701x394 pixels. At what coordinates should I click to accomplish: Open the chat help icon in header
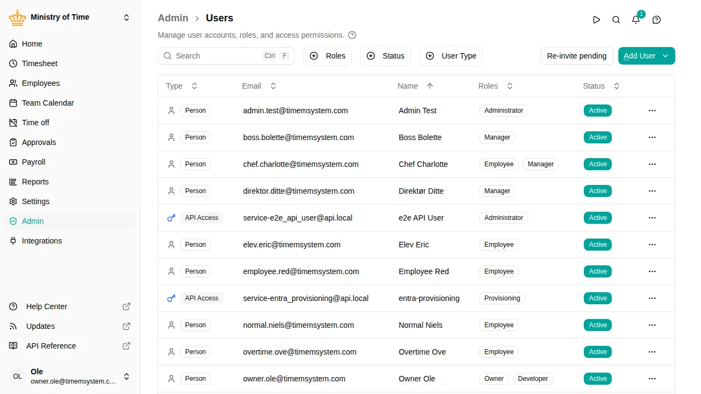coord(657,20)
